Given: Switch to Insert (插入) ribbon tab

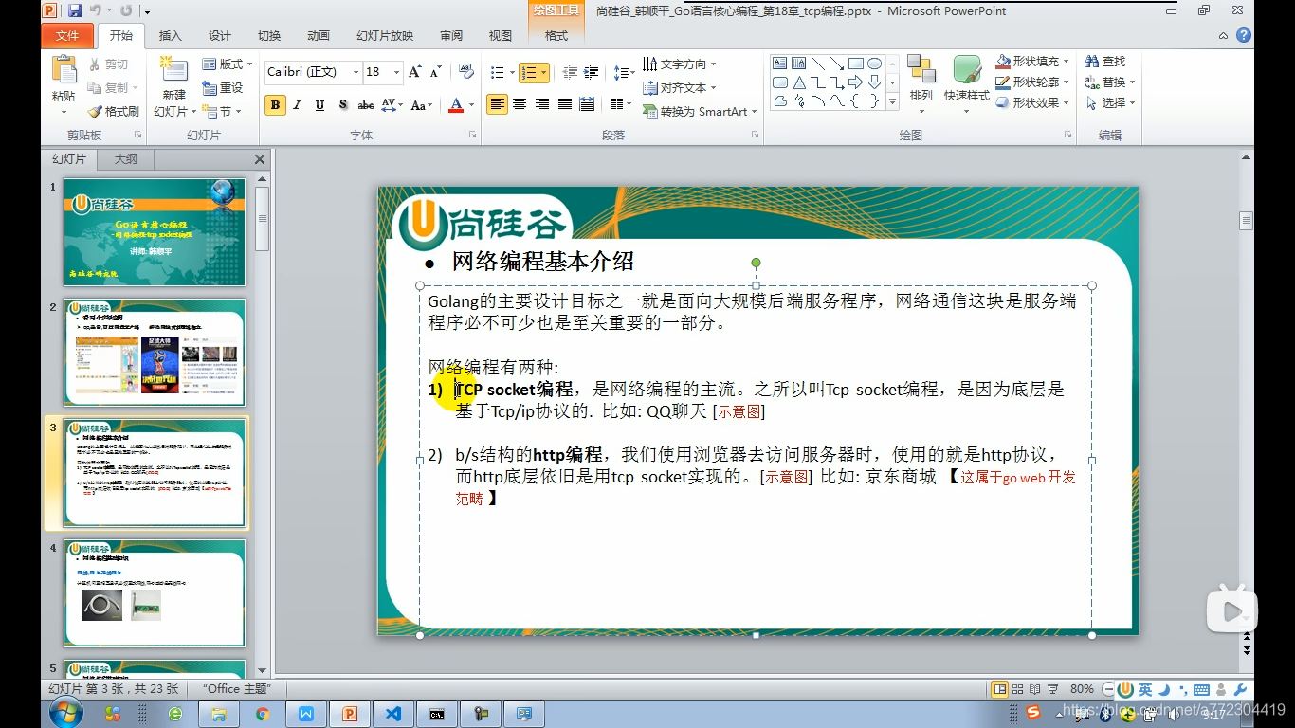Looking at the screenshot, I should (170, 36).
